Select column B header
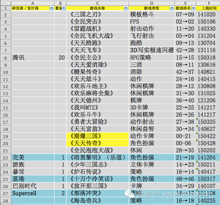The image size is (220, 205). coord(60,3)
